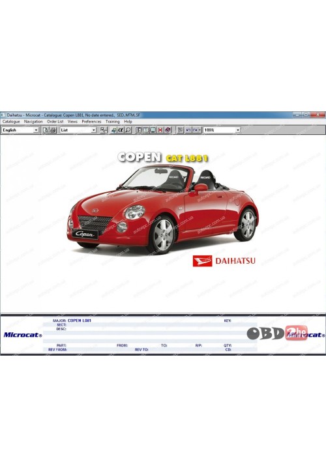This screenshot has height=467, width=326.
Task: Open the Training menu
Action: [x=112, y=122]
